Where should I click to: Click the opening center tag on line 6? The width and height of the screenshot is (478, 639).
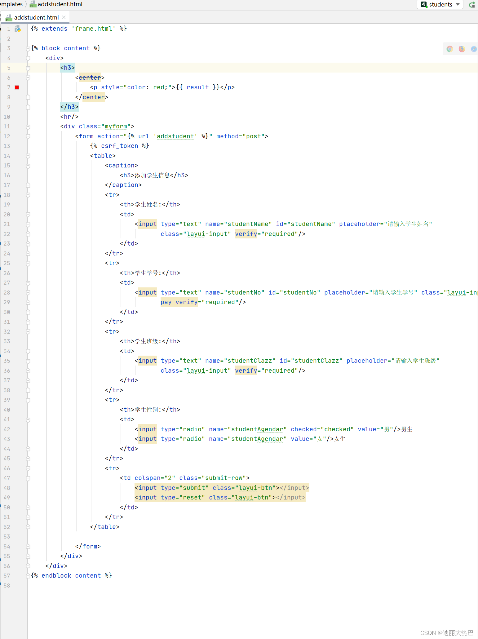pyautogui.click(x=90, y=78)
